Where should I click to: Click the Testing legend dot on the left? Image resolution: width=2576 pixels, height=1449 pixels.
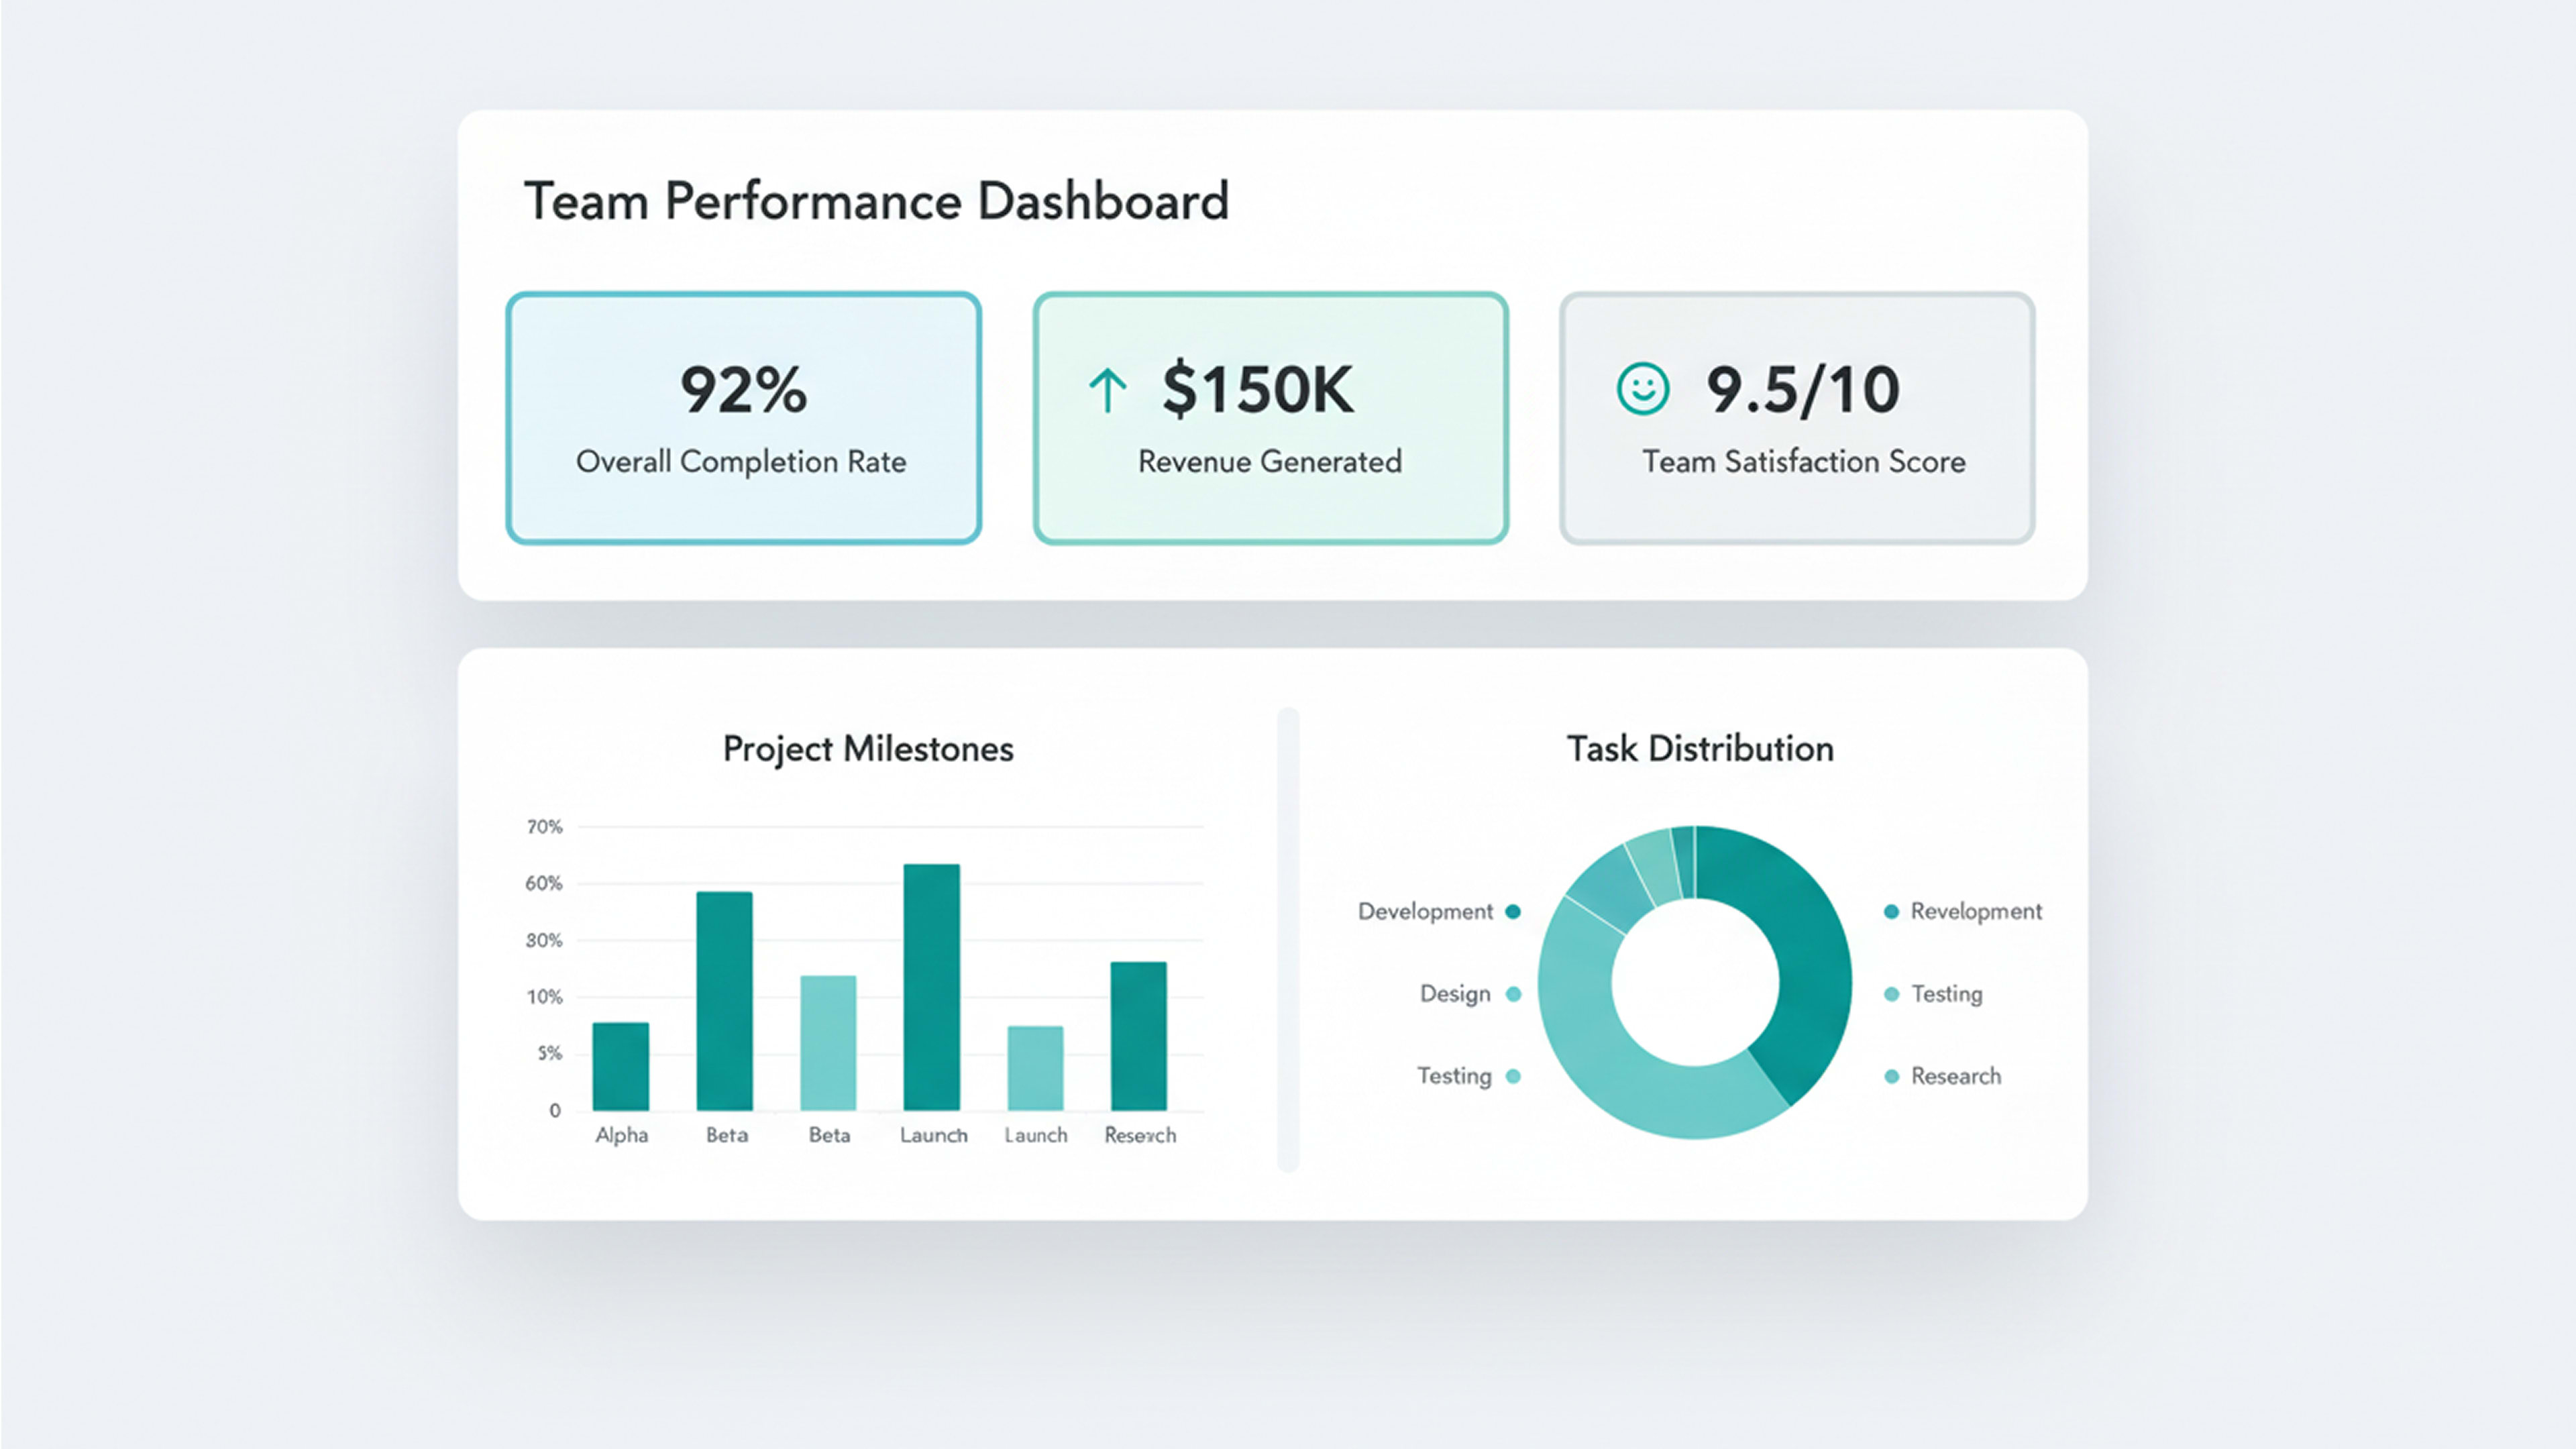[1513, 1076]
